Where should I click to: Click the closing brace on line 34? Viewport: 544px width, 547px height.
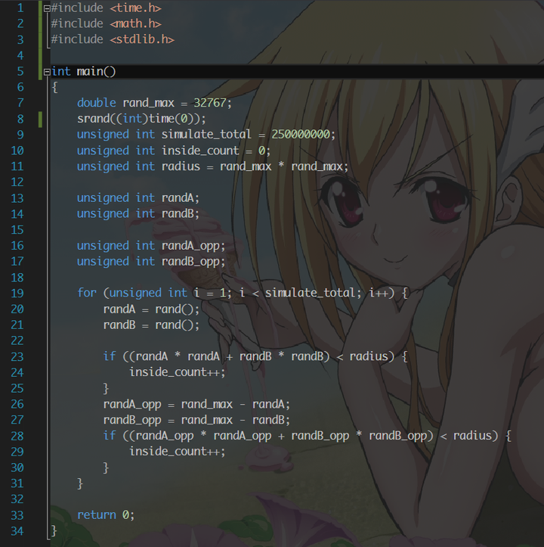[54, 530]
